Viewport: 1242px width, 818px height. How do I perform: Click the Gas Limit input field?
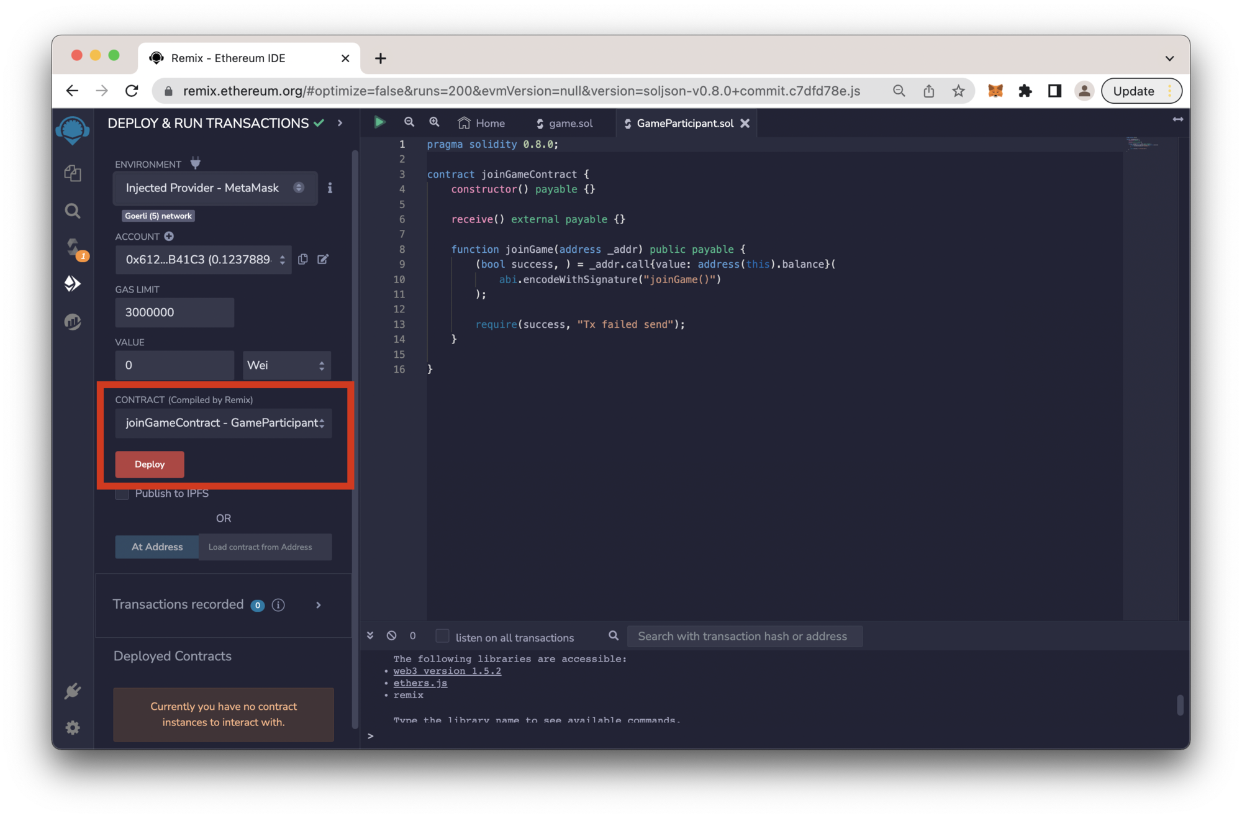[174, 312]
